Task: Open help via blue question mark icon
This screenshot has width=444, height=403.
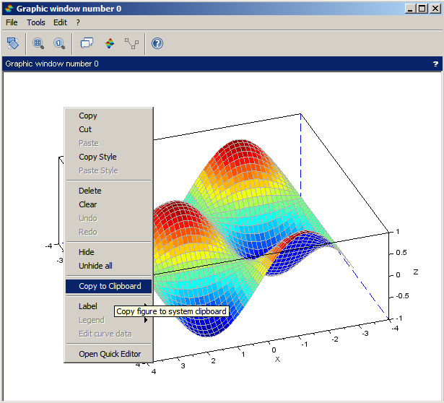Action: pos(157,43)
